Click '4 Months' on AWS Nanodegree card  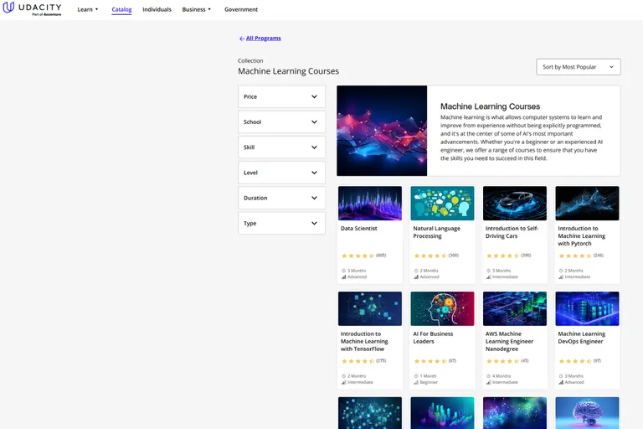click(x=502, y=376)
